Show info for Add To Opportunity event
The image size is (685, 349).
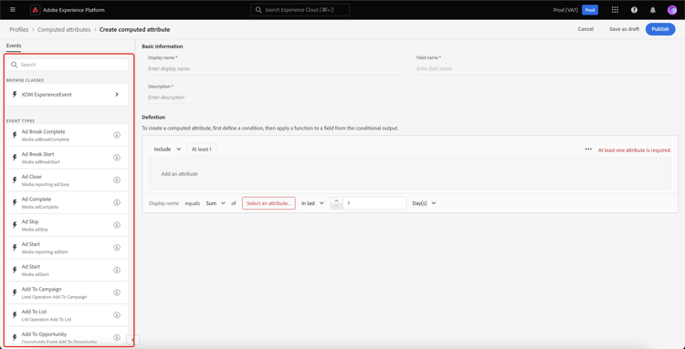click(x=117, y=337)
